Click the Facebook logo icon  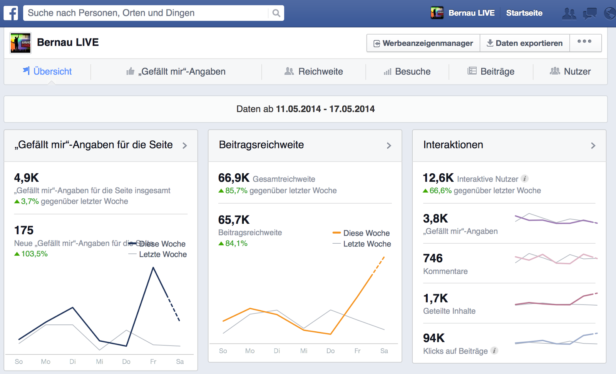[11, 13]
